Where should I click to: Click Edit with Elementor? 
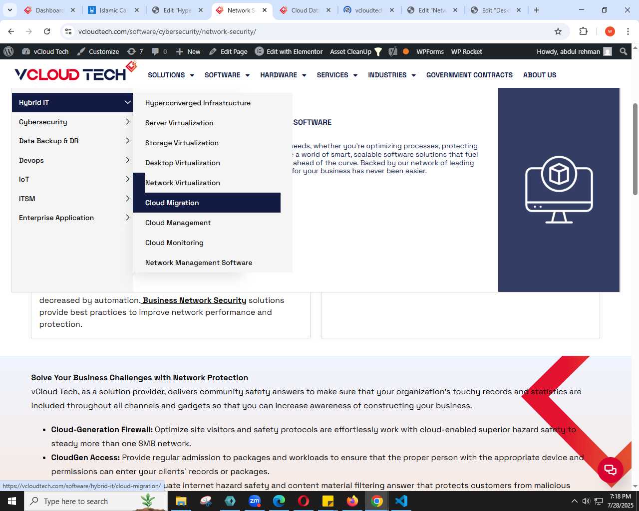coord(289,51)
